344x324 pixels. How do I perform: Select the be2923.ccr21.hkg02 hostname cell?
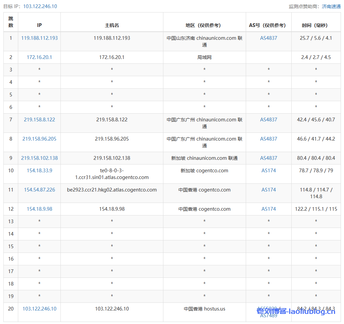(x=112, y=190)
